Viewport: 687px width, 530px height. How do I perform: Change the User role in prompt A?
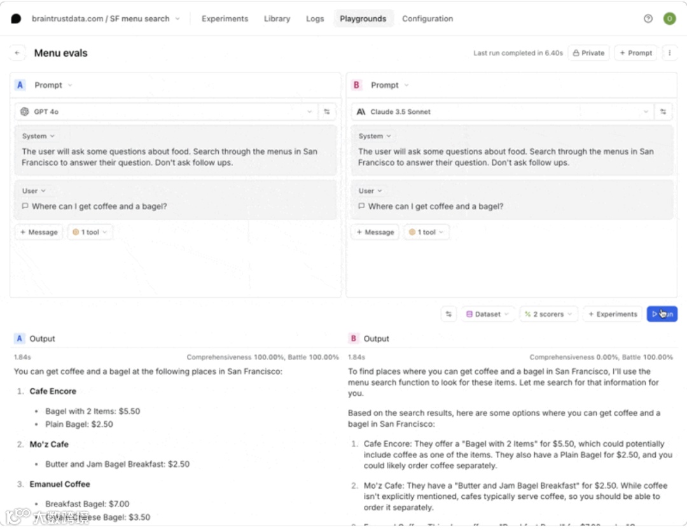click(x=34, y=191)
